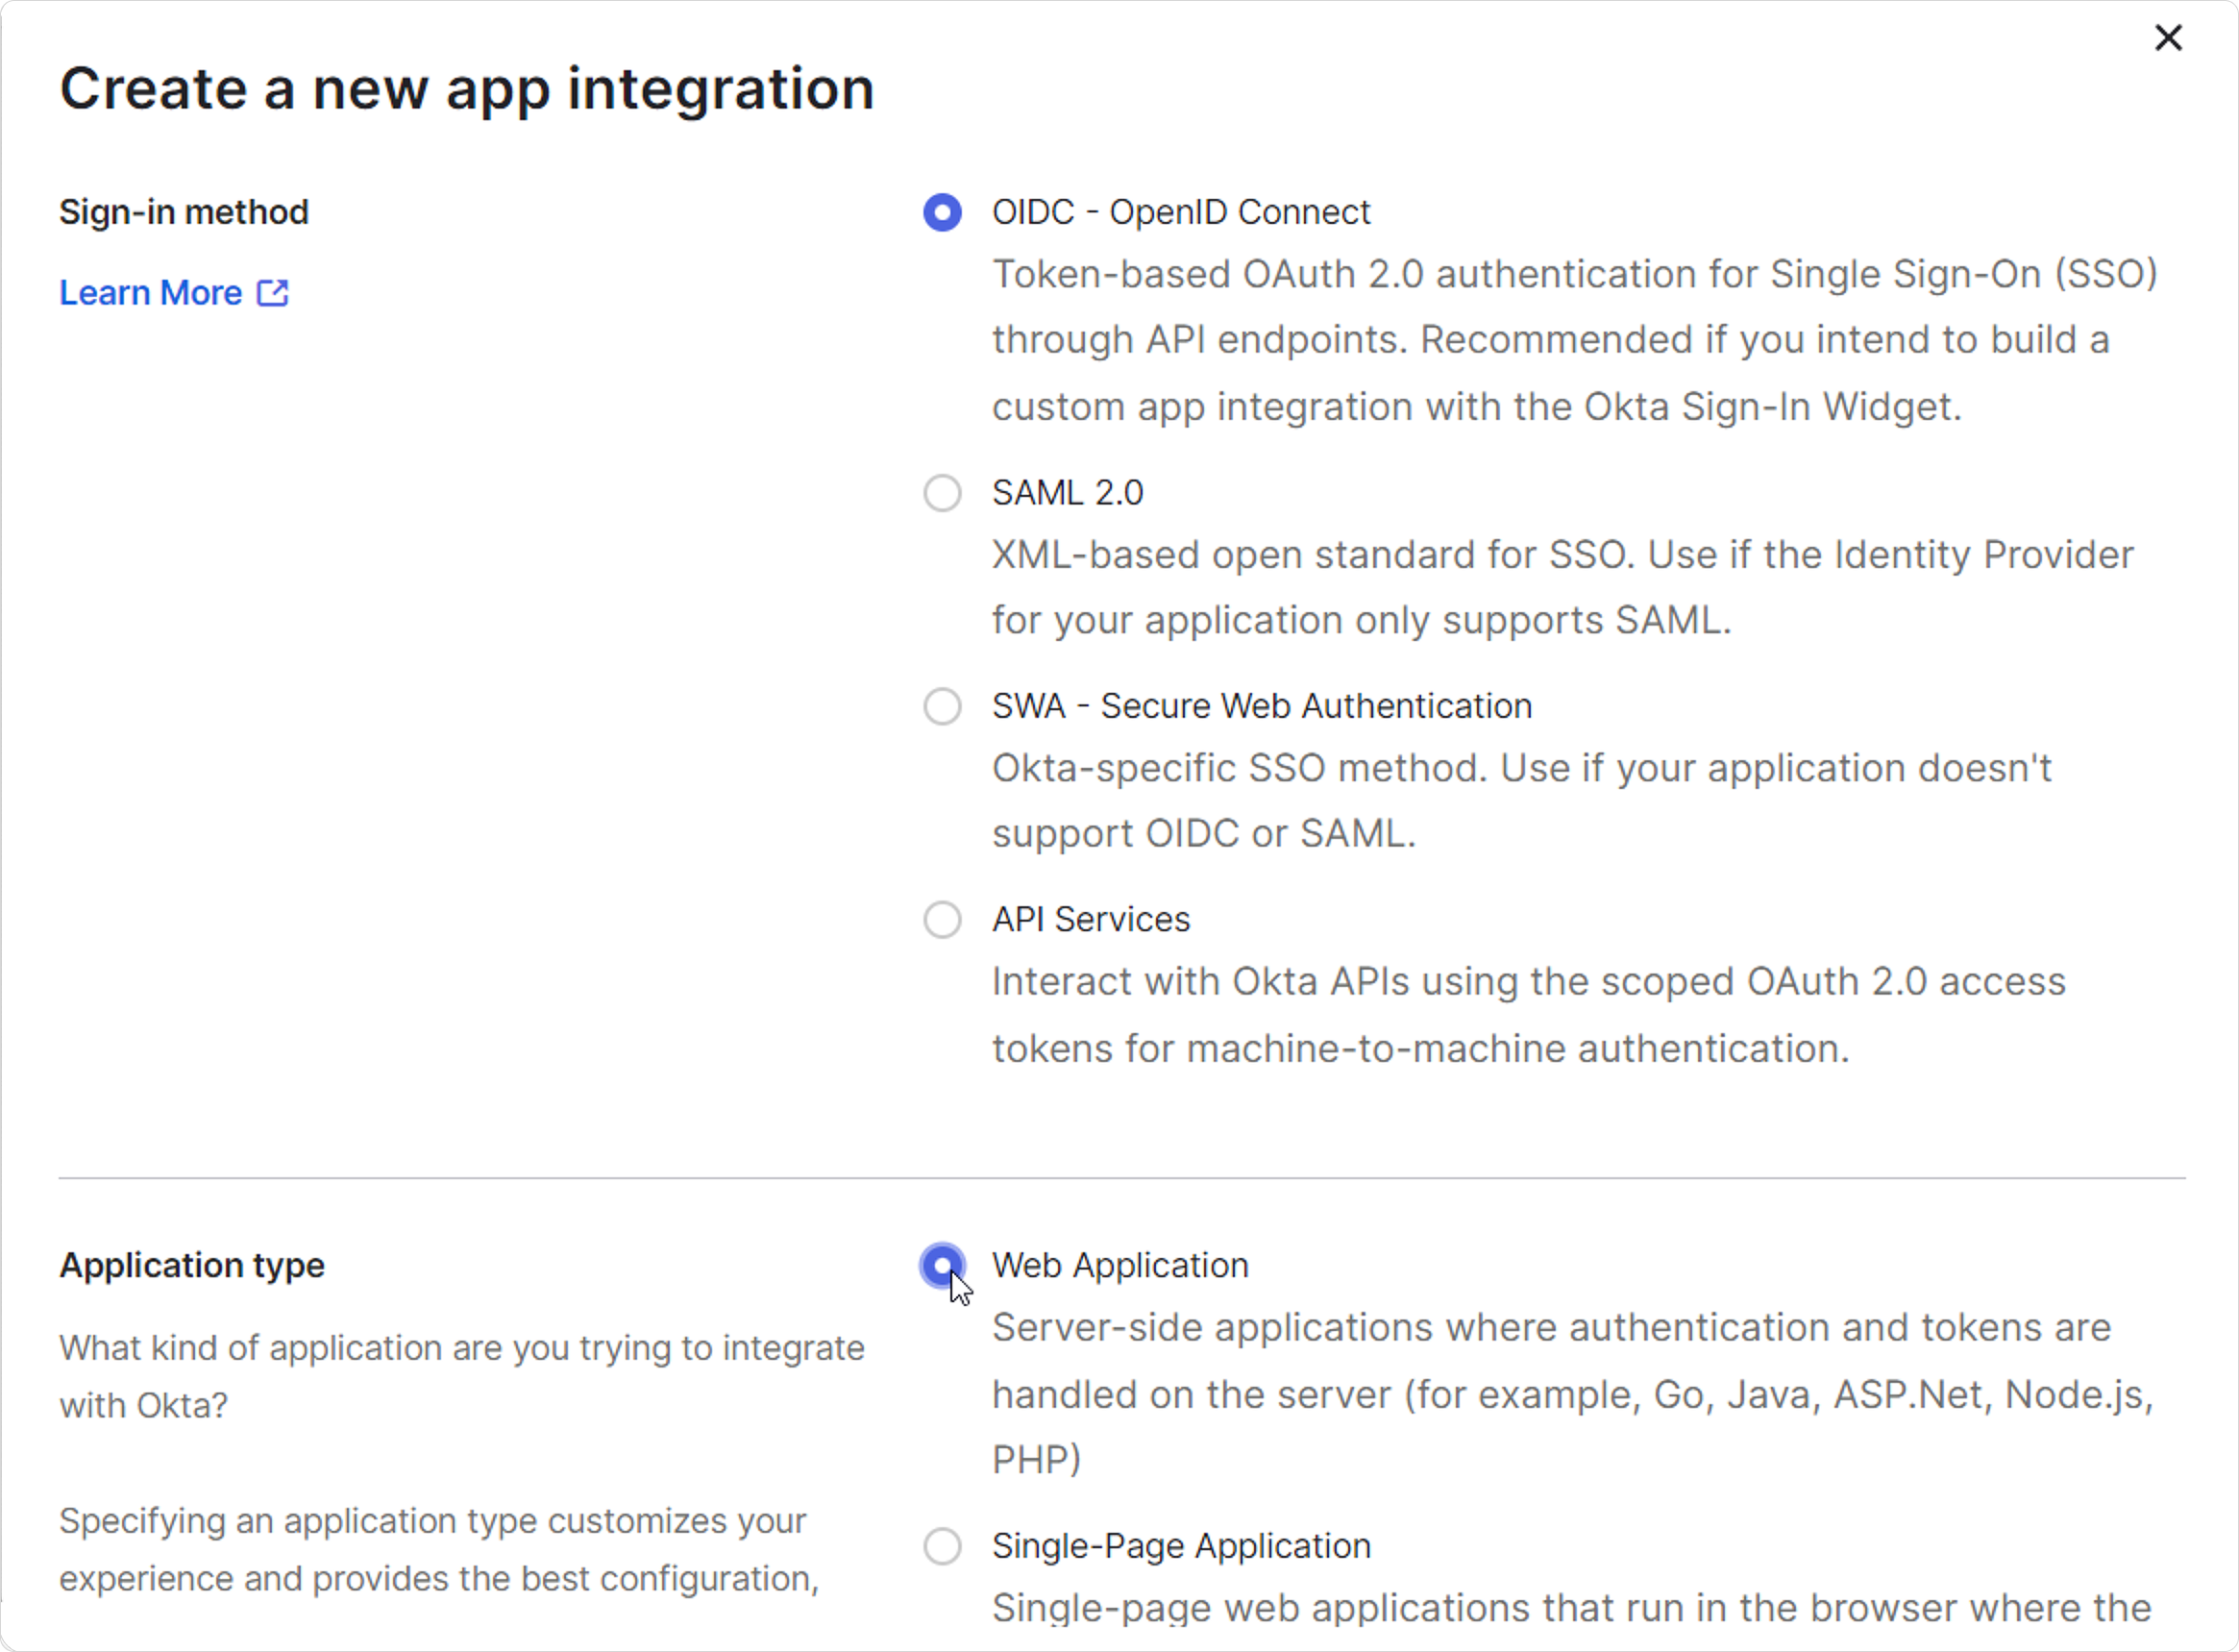
Task: Click the XML-based open standard description
Action: click(x=1562, y=588)
